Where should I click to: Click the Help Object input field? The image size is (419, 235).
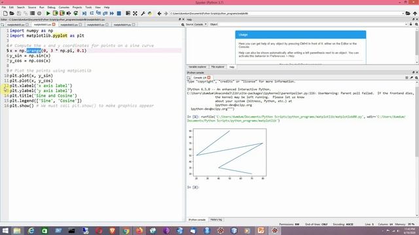[312, 24]
